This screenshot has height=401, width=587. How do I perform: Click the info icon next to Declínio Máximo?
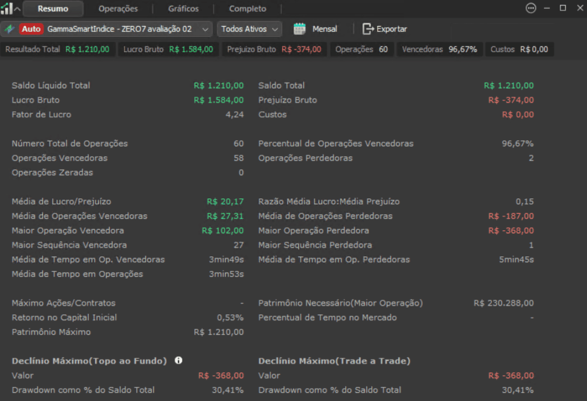click(179, 360)
